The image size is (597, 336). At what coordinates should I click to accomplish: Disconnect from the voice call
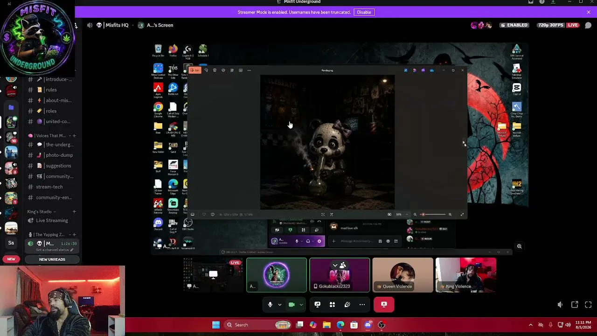(384, 305)
